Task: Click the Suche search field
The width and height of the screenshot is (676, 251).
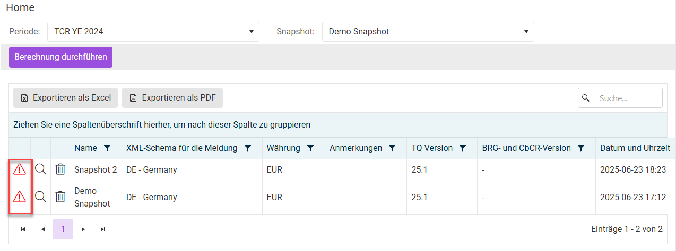Action: (x=627, y=98)
